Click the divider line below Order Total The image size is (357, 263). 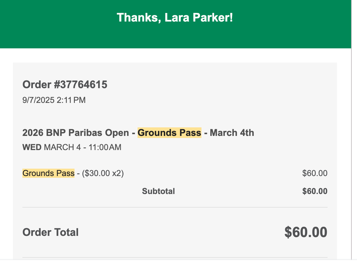coord(175,257)
